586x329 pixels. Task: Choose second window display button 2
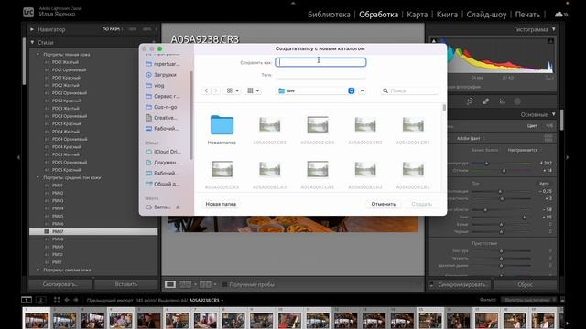pyautogui.click(x=40, y=300)
